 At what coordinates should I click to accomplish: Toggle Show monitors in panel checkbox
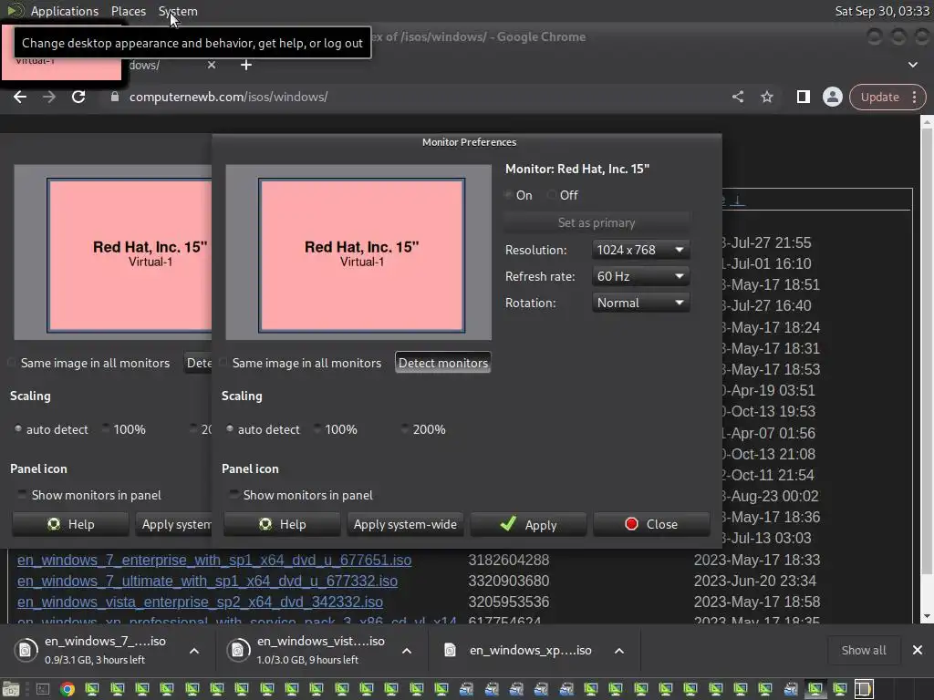point(233,494)
